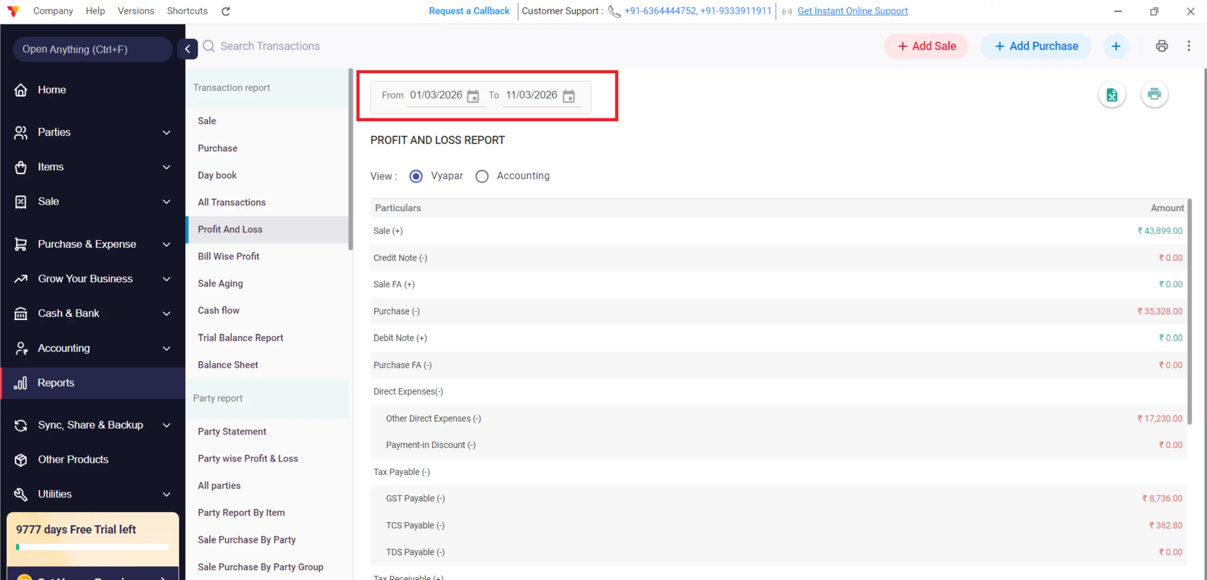This screenshot has width=1207, height=580.
Task: Click the refresh icon near Shortcuts
Action: click(225, 11)
